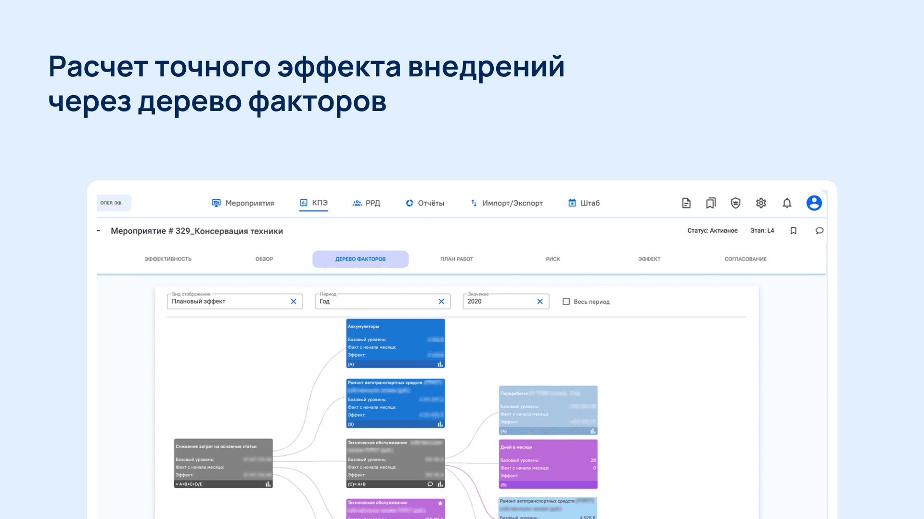Image resolution: width=924 pixels, height=519 pixels.
Task: Open comment icon on Техническое обслуживание card
Action: (x=430, y=484)
